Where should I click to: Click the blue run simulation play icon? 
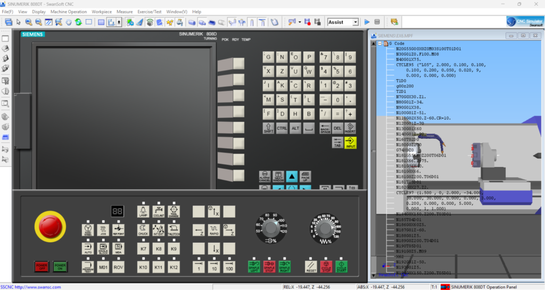coord(367,22)
